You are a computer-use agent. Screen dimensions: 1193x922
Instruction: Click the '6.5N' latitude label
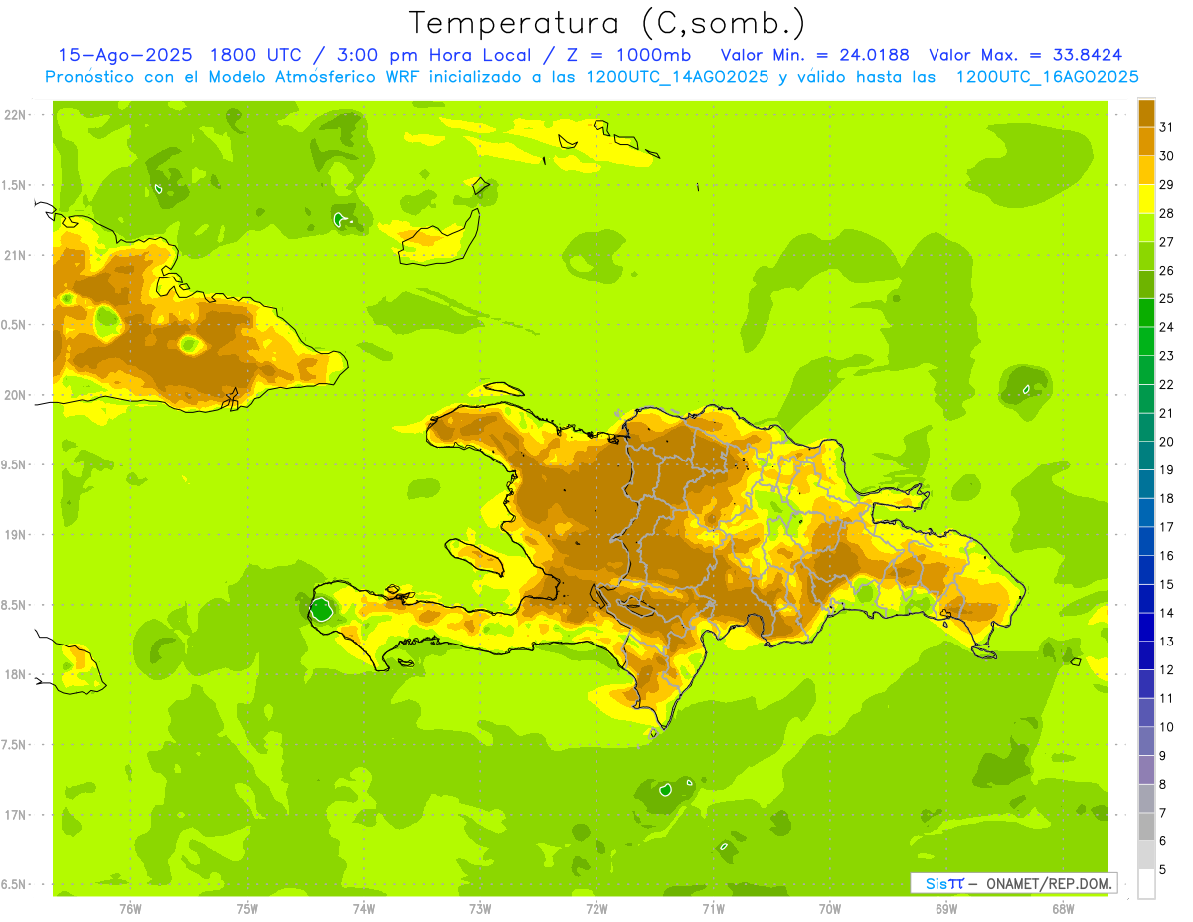15,885
